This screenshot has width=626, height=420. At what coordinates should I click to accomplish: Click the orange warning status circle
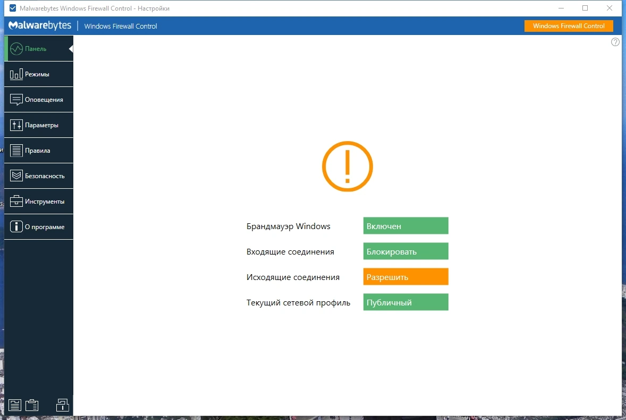[348, 166]
